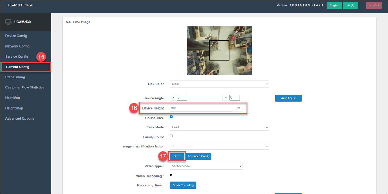Enable the Family Count checkbox
The image size is (388, 194).
(x=171, y=136)
